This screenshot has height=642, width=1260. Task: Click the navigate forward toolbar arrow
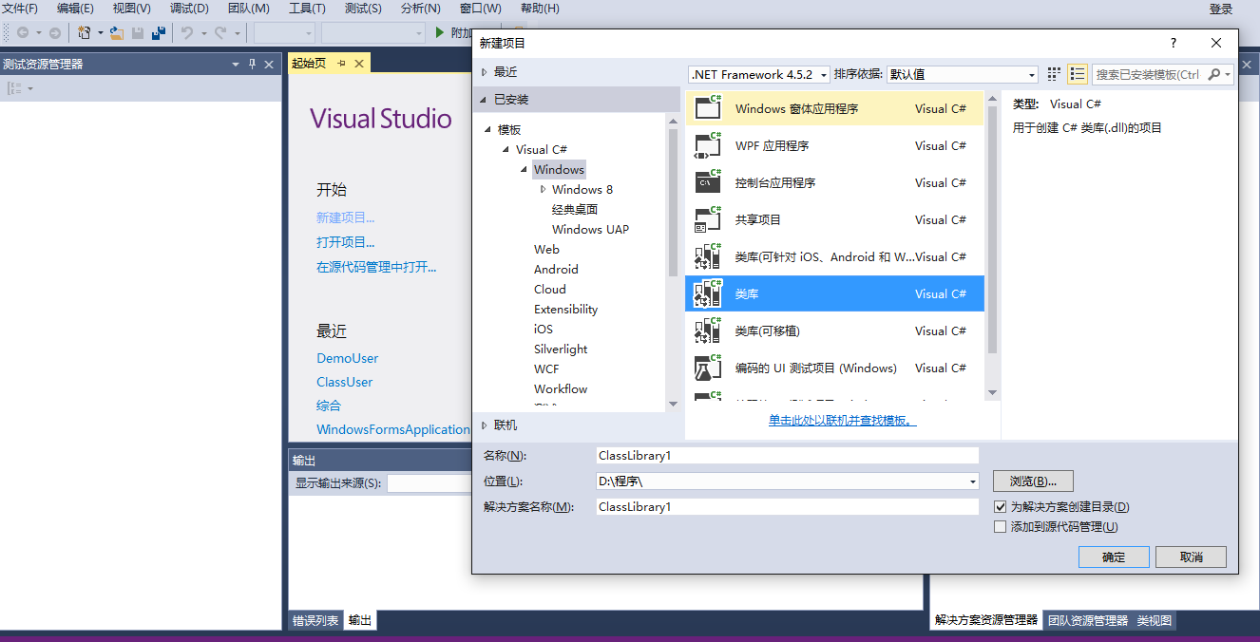(x=54, y=32)
